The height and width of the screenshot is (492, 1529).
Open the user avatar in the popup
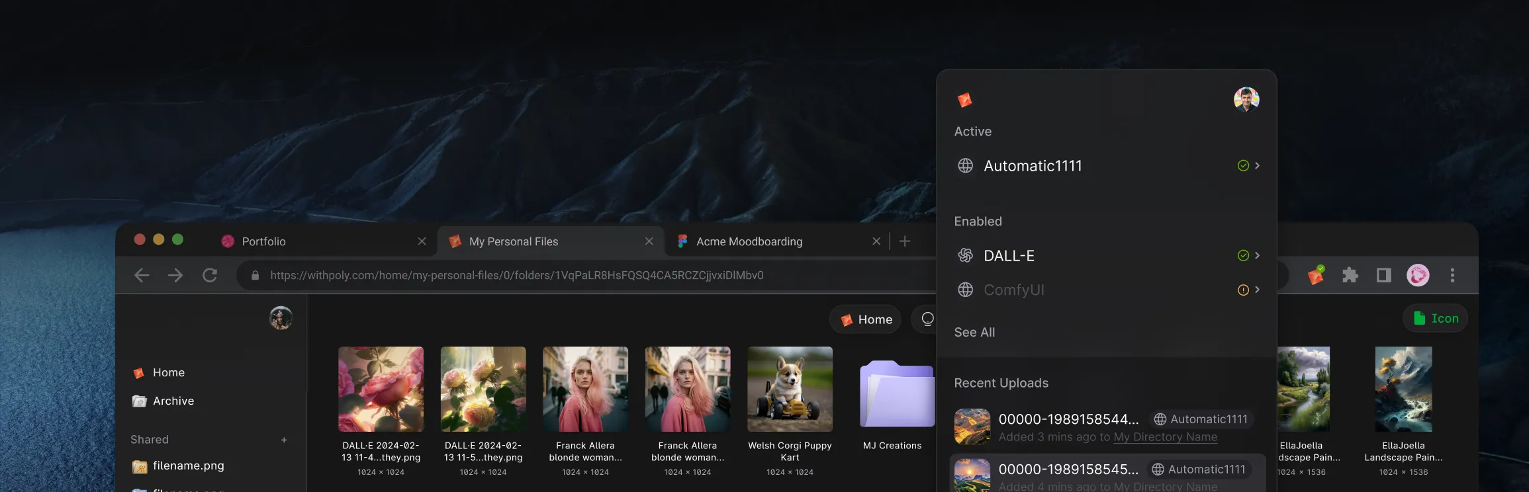point(1246,99)
